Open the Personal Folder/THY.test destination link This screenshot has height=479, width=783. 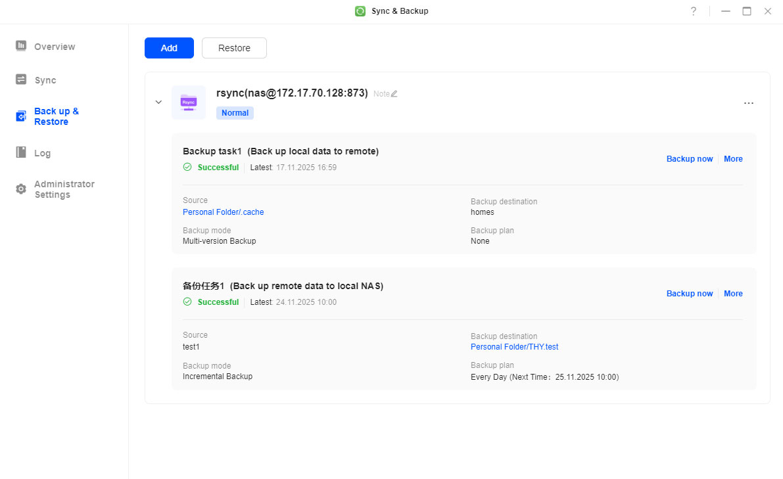tap(514, 346)
